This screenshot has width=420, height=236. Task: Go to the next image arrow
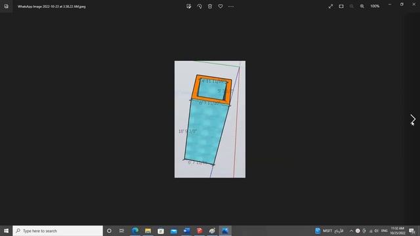(413, 119)
